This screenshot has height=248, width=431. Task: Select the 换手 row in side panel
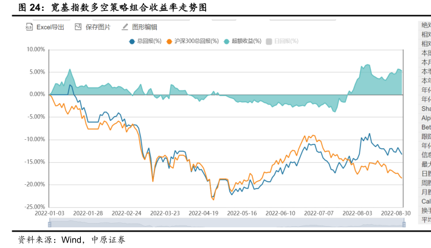426,210
